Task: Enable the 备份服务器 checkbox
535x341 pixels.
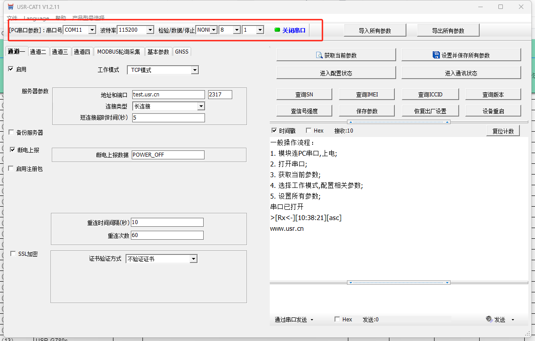Action: [11, 133]
